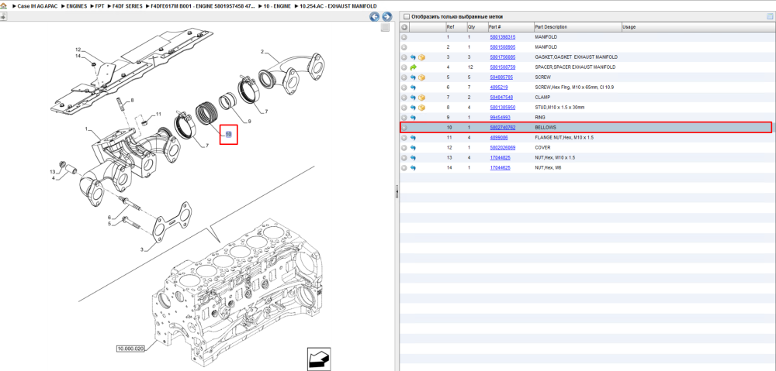Open part number 4899086 link
This screenshot has height=371, width=776.
(x=499, y=138)
